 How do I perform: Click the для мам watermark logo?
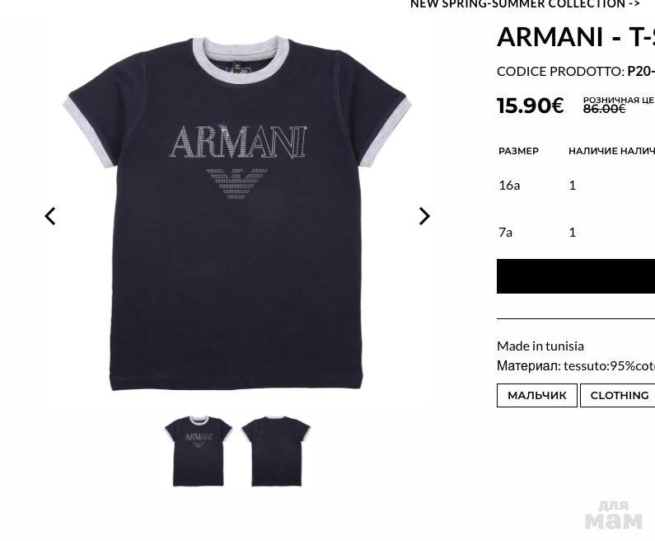pos(613,515)
